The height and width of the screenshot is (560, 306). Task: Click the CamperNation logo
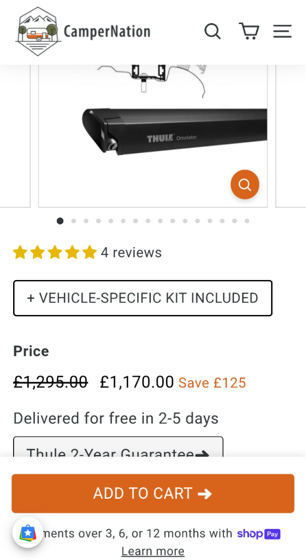83,31
